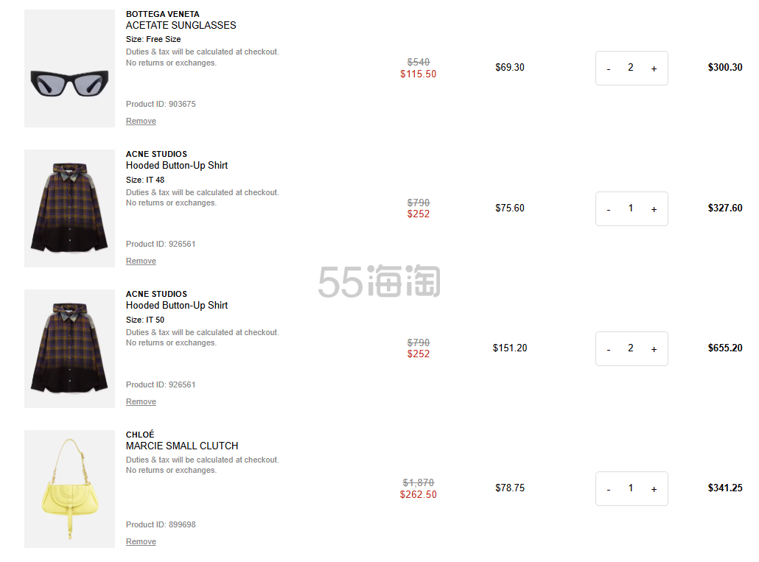The image size is (759, 562).
Task: Remove the IT 48 Hooded Button-Up Shirt
Action: (x=141, y=261)
